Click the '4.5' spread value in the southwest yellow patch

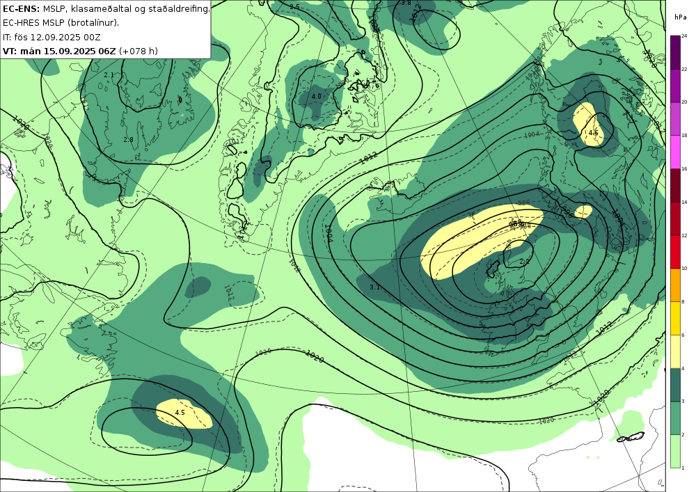click(x=180, y=412)
